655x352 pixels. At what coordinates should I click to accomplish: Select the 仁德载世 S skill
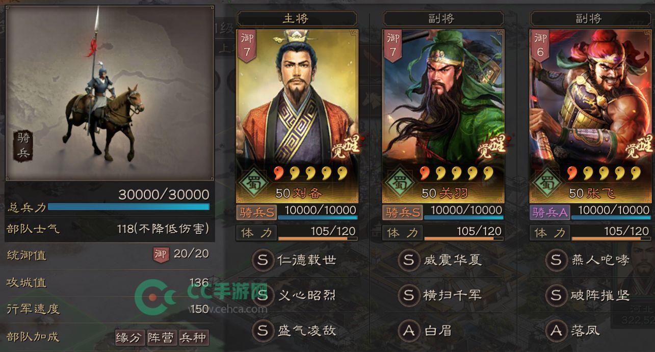295,260
